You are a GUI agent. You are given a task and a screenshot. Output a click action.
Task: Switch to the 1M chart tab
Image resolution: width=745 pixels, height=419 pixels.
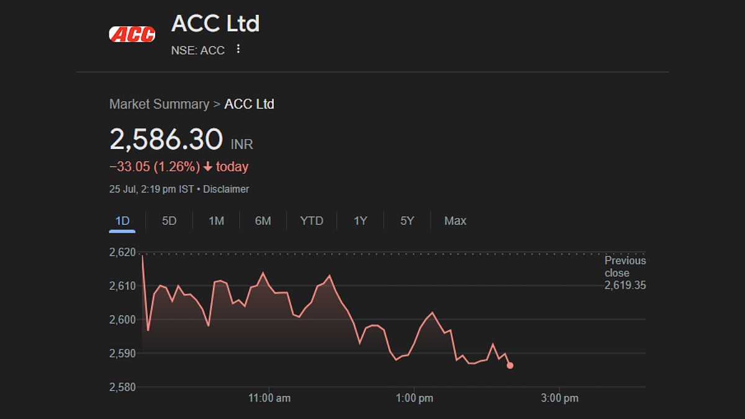click(x=215, y=220)
